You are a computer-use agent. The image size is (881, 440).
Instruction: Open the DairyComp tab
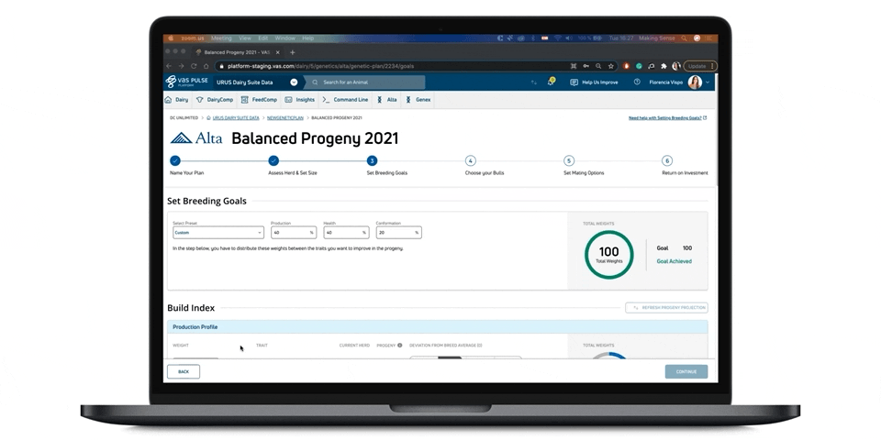pyautogui.click(x=215, y=100)
